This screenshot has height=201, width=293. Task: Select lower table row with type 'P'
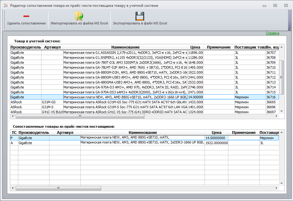pos(144,138)
